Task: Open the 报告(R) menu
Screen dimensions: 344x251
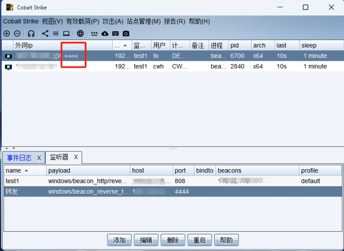Action: [175, 21]
